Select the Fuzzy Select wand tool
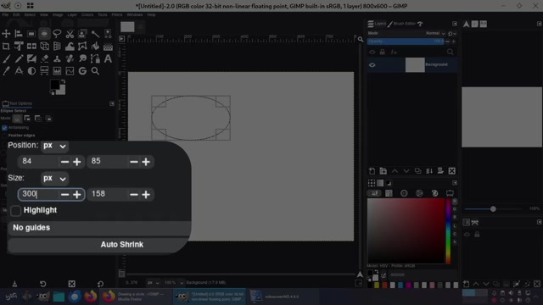The image size is (543, 305). pos(95,34)
